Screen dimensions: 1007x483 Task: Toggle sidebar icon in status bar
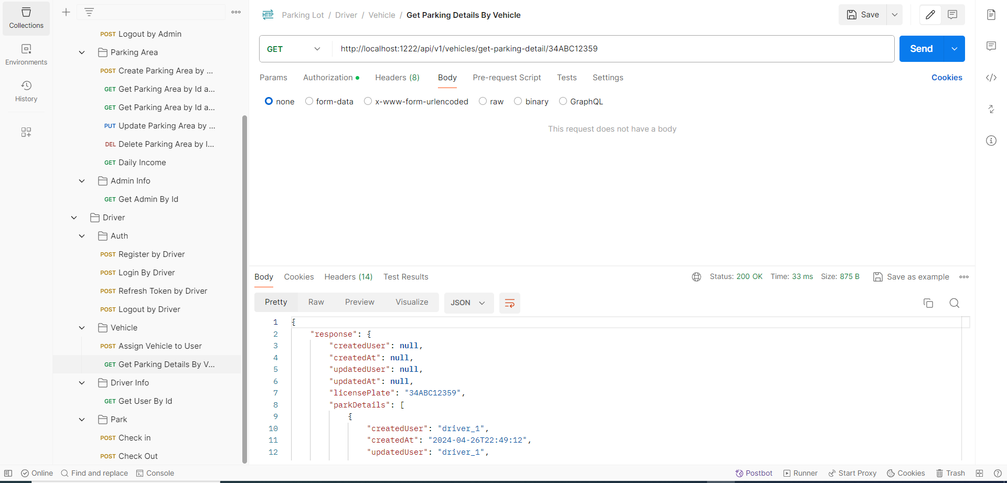(x=8, y=473)
